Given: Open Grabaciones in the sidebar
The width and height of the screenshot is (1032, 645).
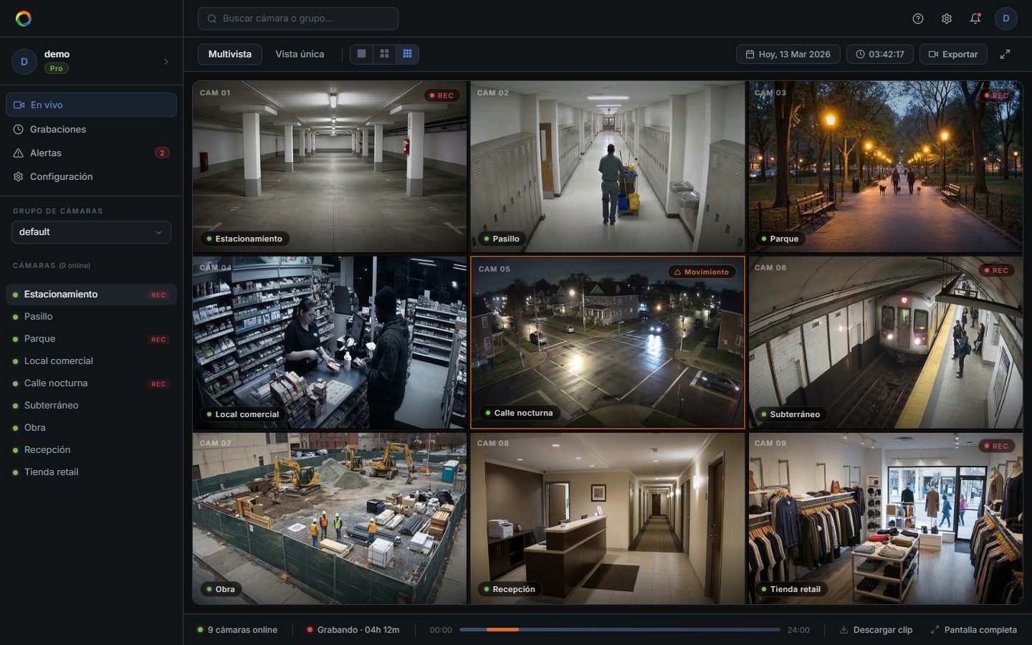Looking at the screenshot, I should 58,130.
